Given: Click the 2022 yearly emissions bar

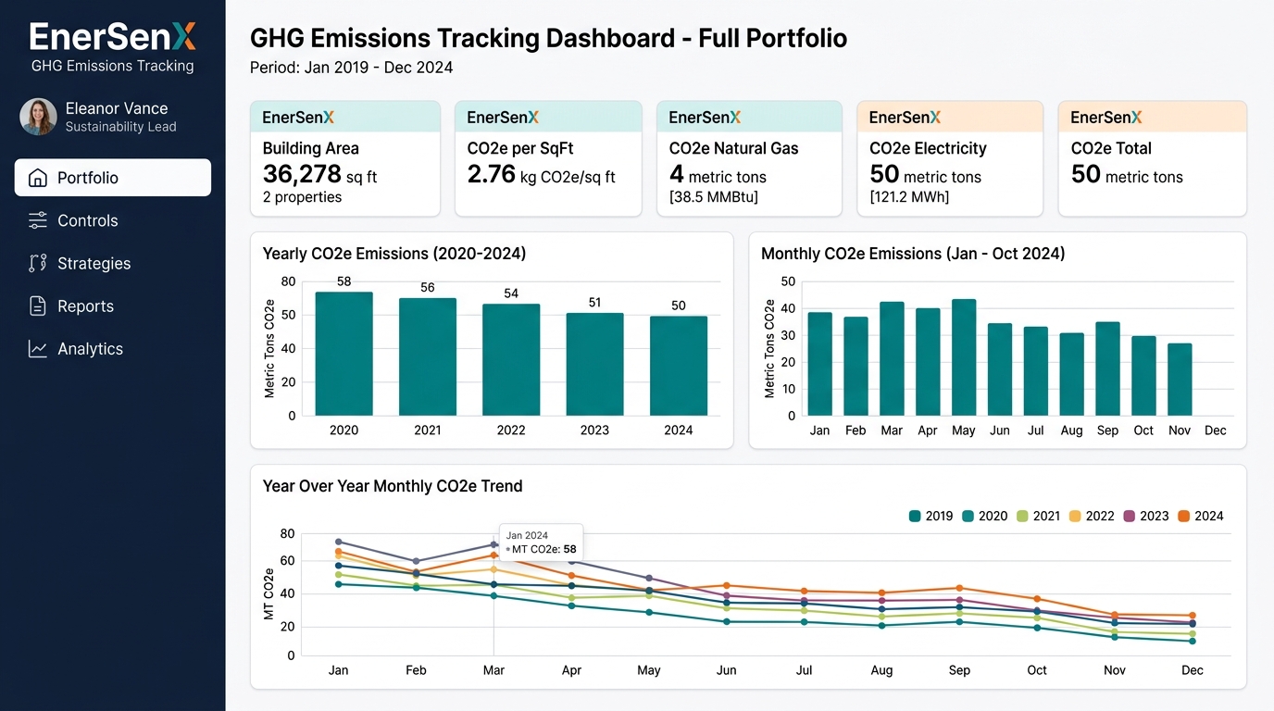Looking at the screenshot, I should point(511,359).
